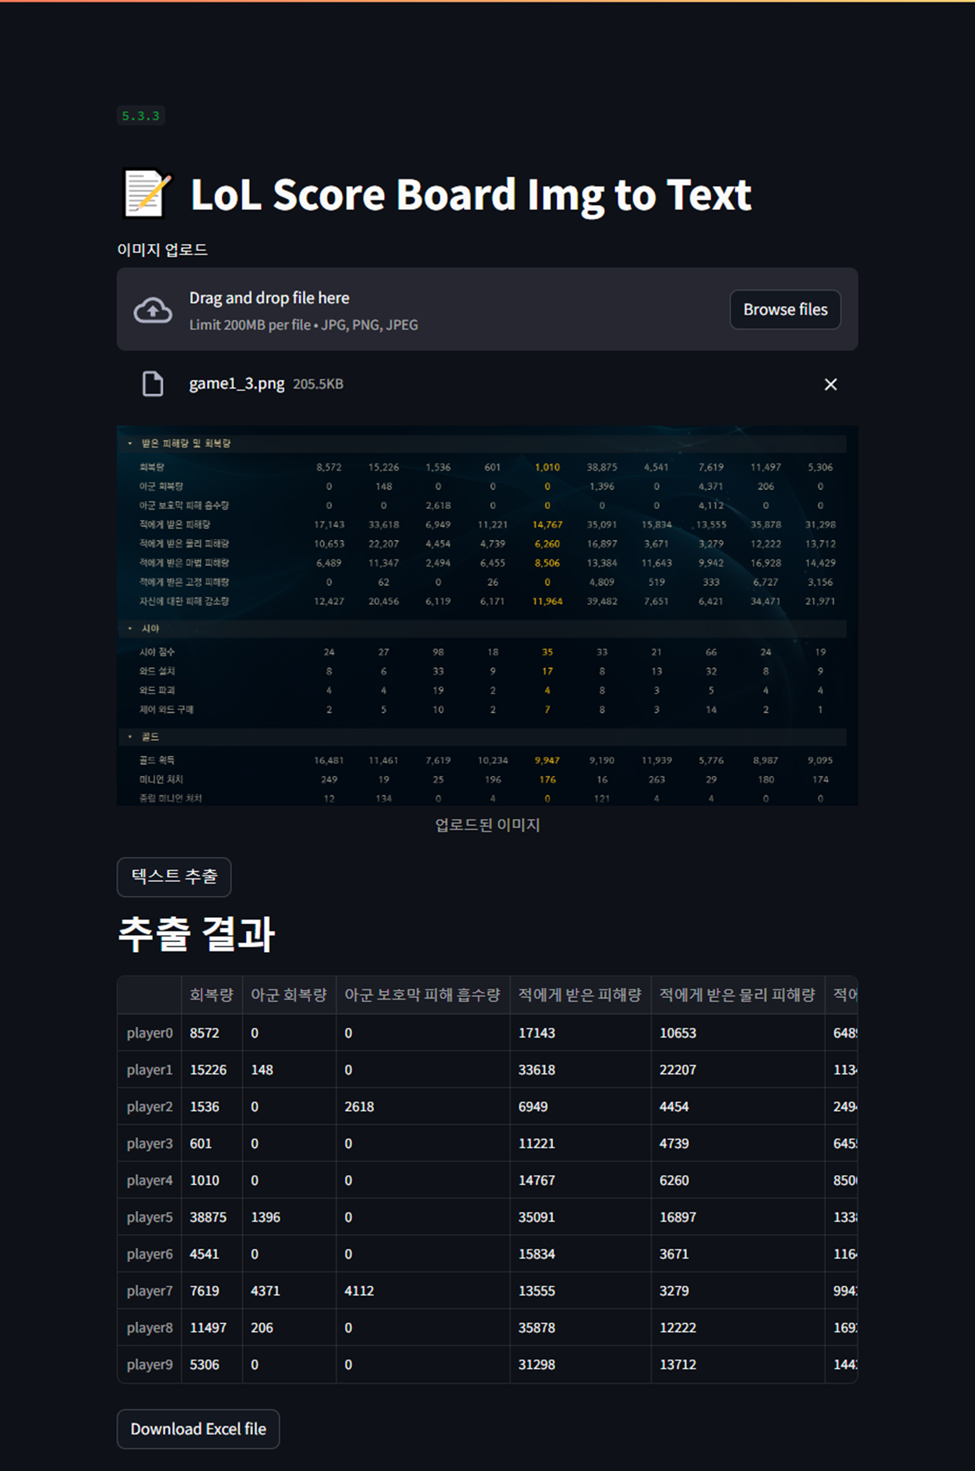Click cell 206 in player8 row

[289, 1328]
